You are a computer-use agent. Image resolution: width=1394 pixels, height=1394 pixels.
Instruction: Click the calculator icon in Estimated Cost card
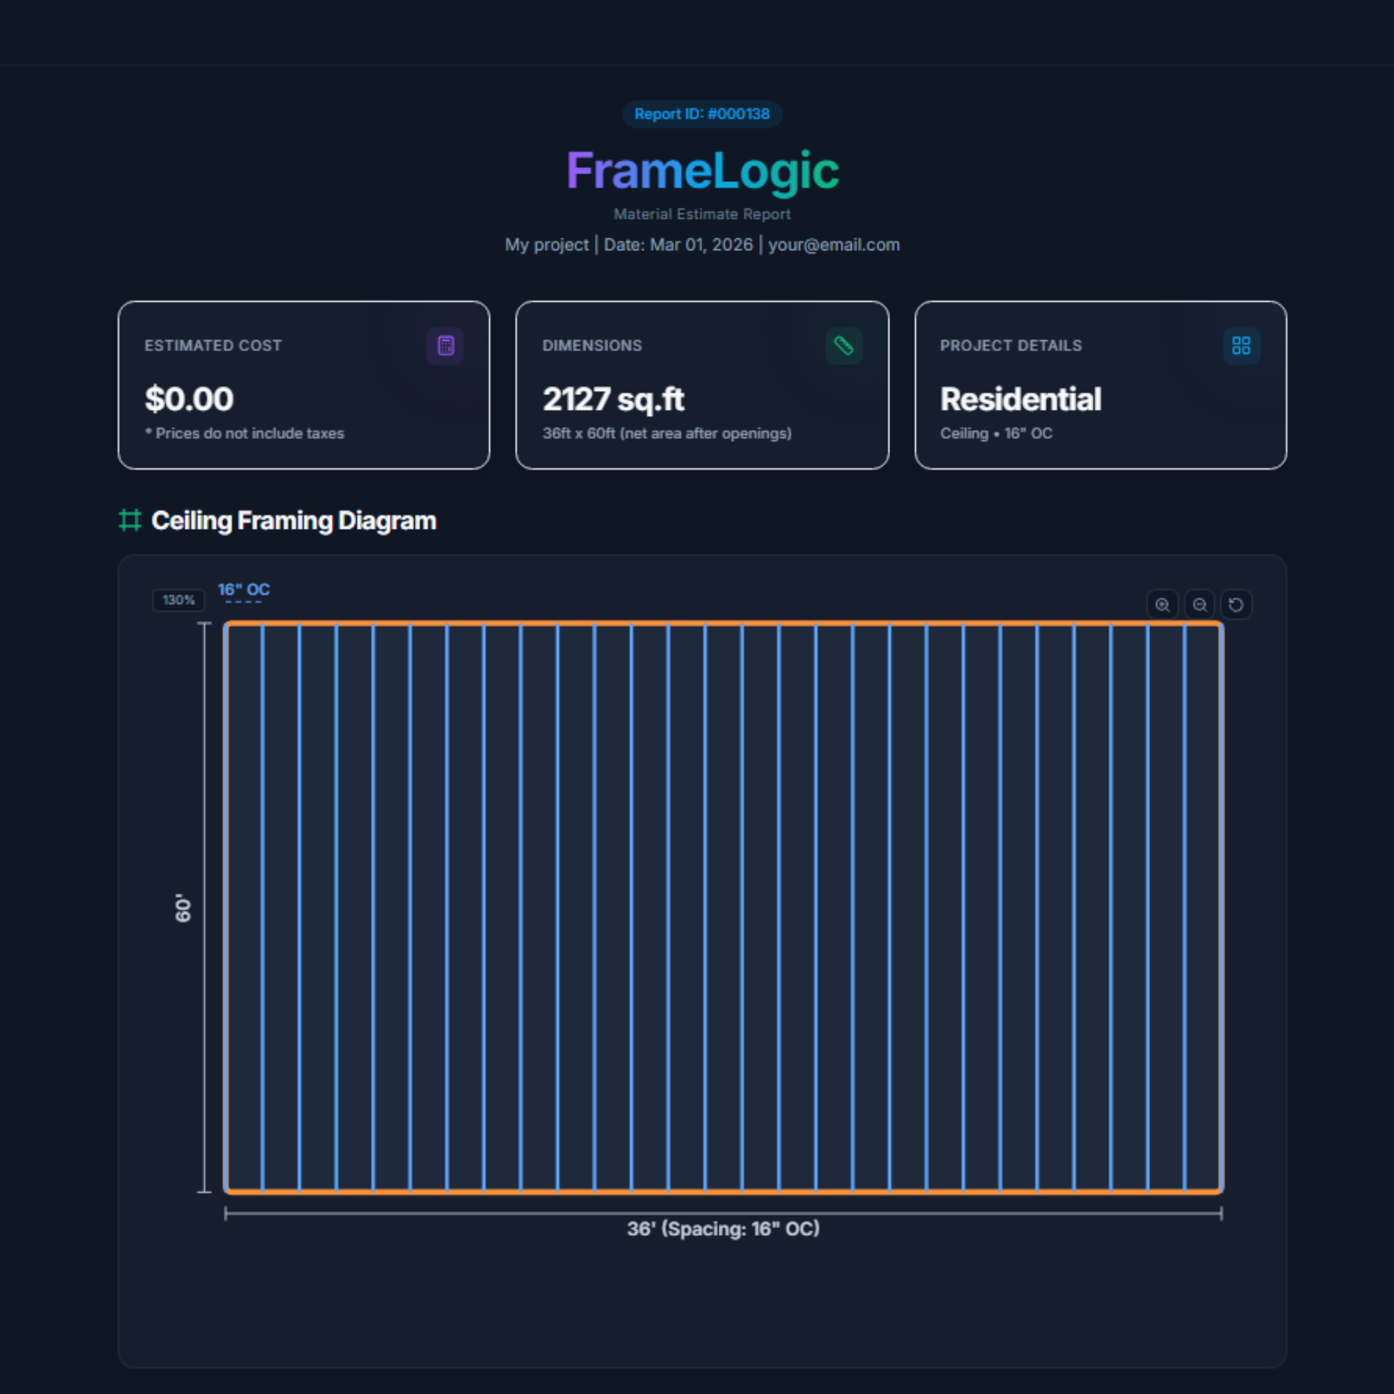(445, 346)
